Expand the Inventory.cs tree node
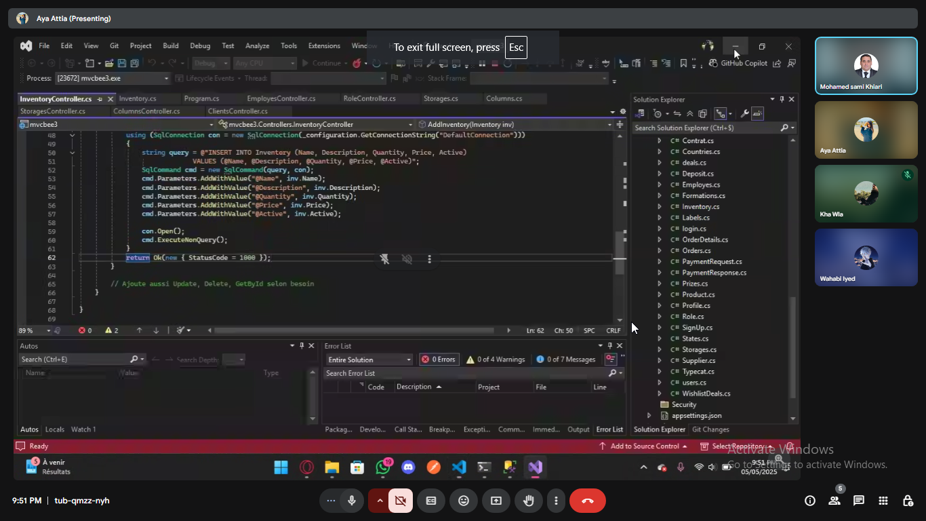 [660, 207]
